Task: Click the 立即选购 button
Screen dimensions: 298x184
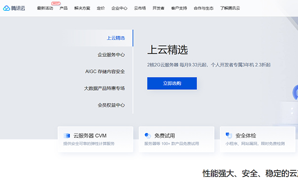Action: coord(172,83)
